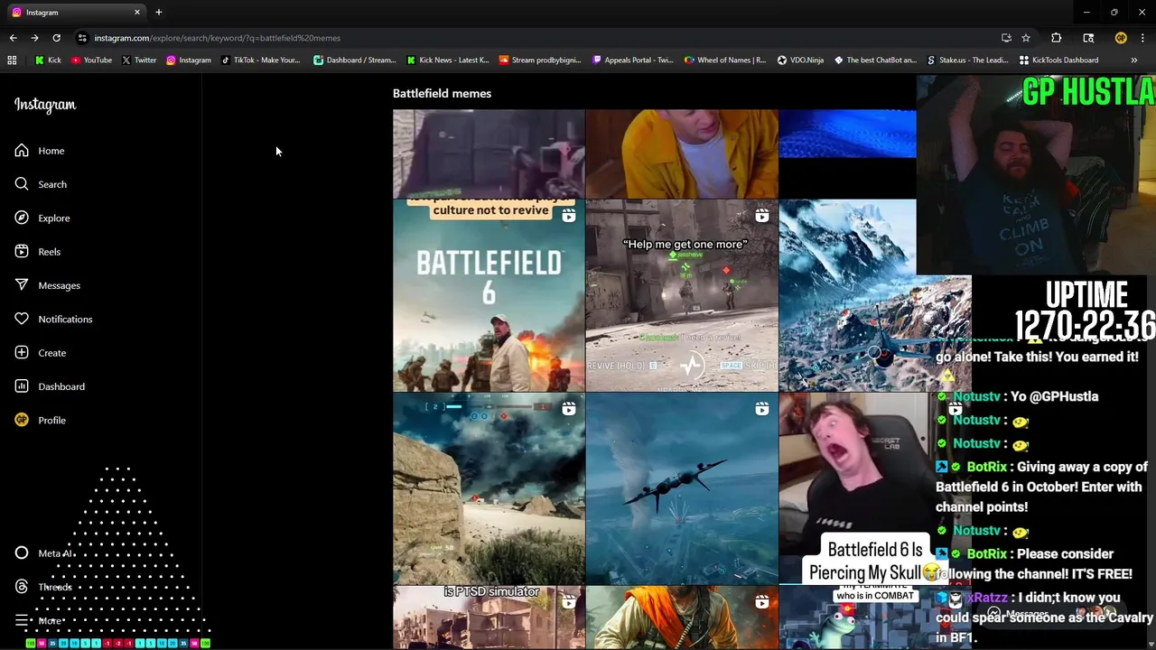Select the Instagram browser tab

75,13
